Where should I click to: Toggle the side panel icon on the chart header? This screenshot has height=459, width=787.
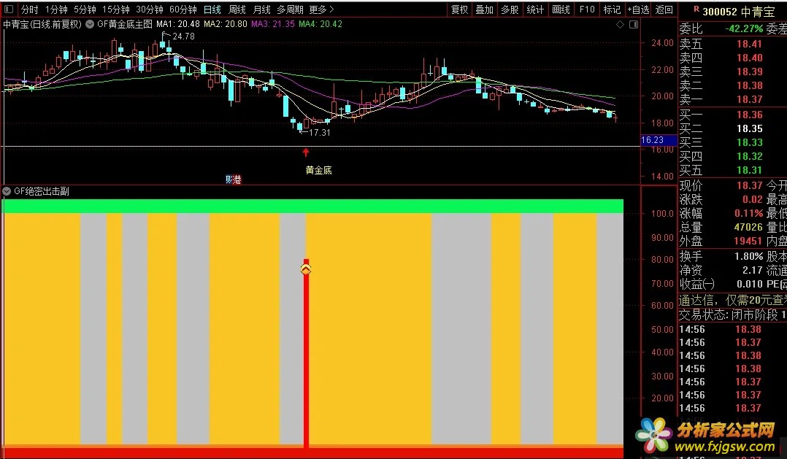coord(634,24)
